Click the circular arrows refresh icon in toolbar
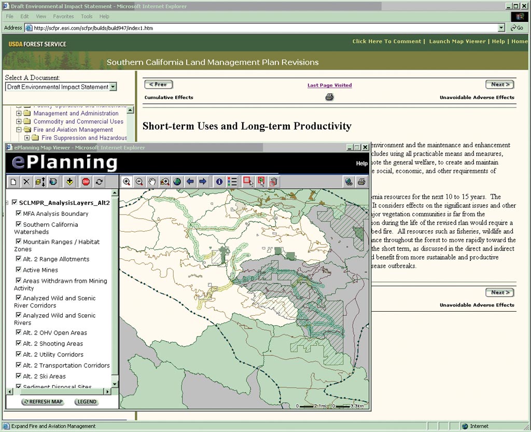531x432 pixels. (x=99, y=182)
